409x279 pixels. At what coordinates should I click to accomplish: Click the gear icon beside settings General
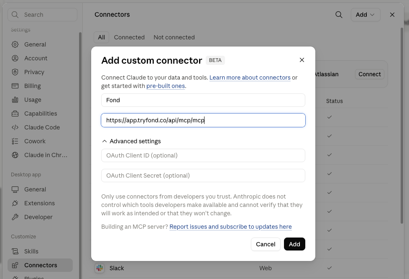point(15,44)
